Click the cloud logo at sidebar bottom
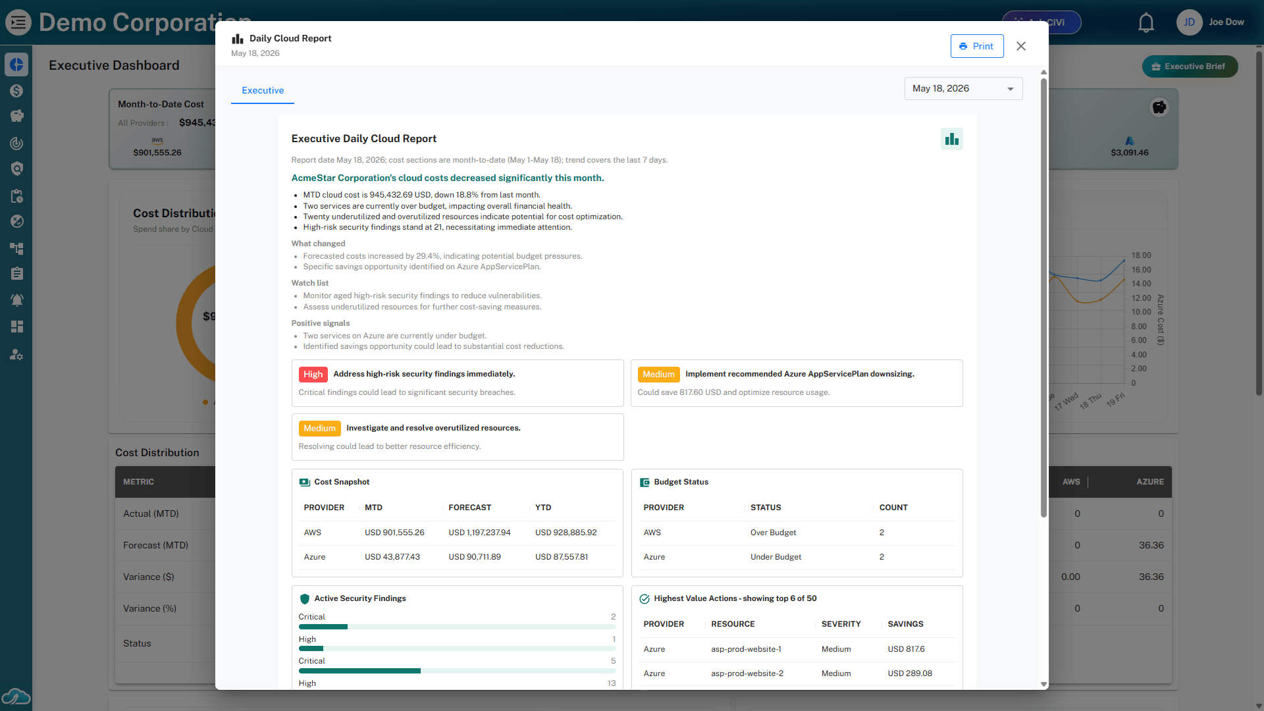Viewport: 1264px width, 711px height. tap(16, 697)
